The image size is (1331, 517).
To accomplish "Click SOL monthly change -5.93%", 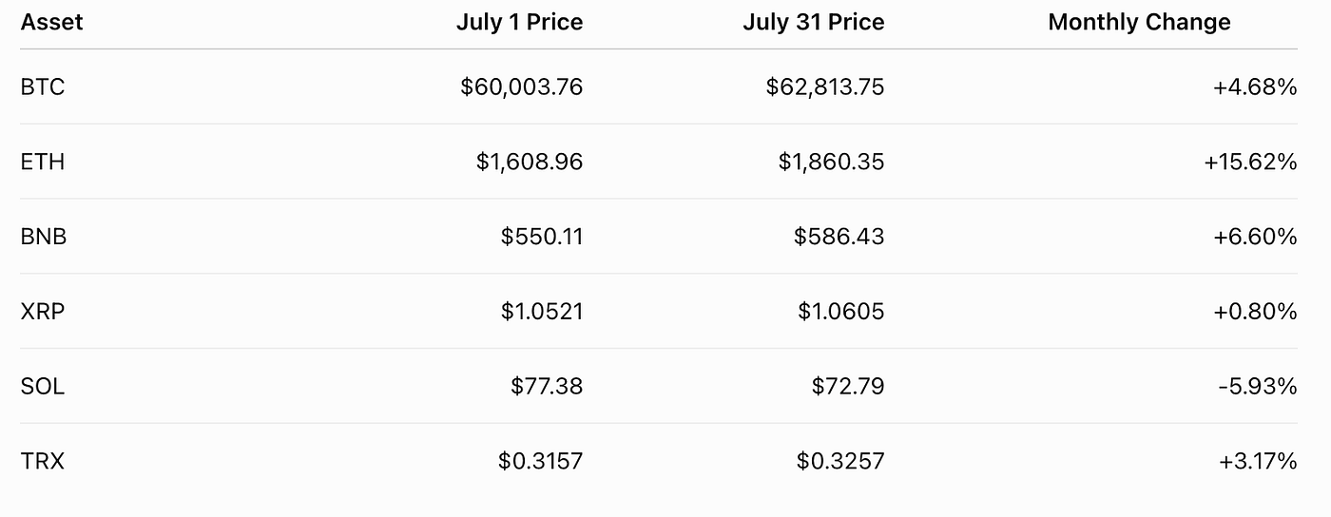I will [x=1257, y=387].
